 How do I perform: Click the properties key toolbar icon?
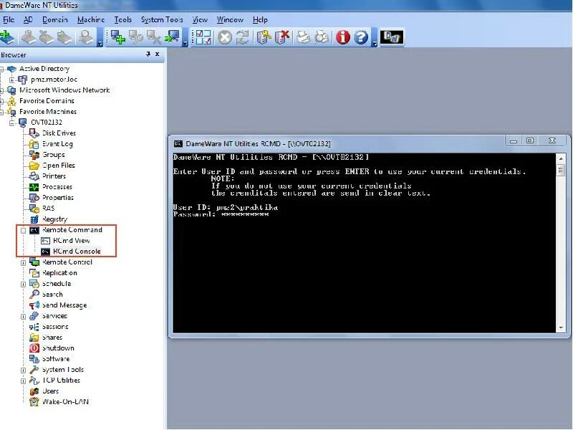pyautogui.click(x=264, y=37)
